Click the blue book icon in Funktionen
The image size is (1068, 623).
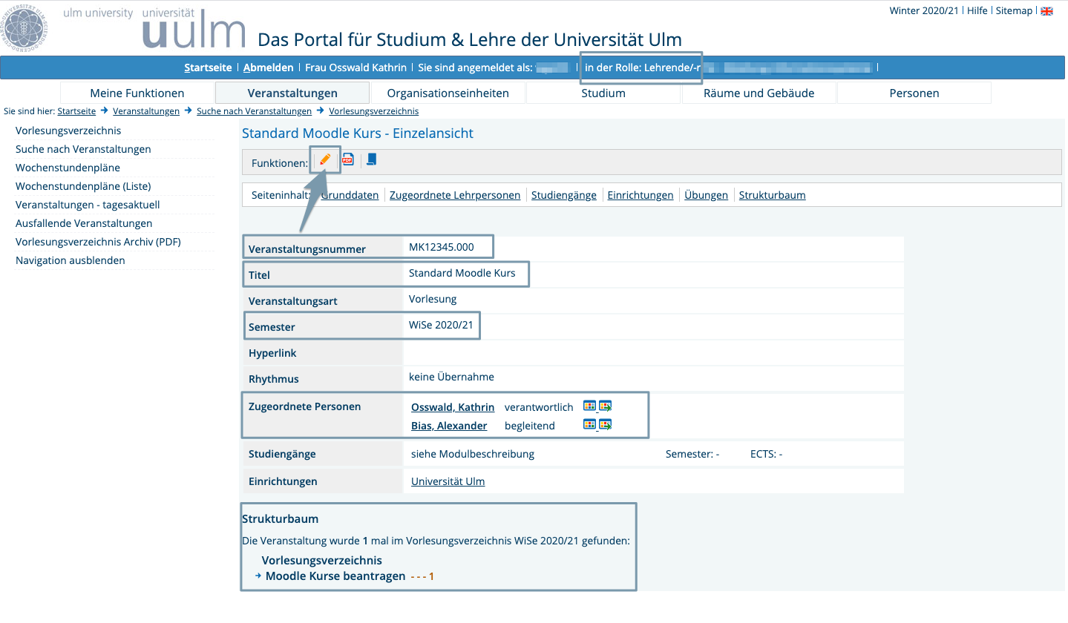pyautogui.click(x=372, y=159)
